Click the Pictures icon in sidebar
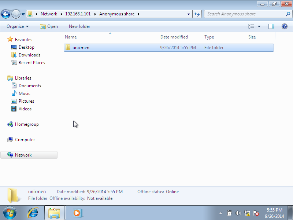 14,101
